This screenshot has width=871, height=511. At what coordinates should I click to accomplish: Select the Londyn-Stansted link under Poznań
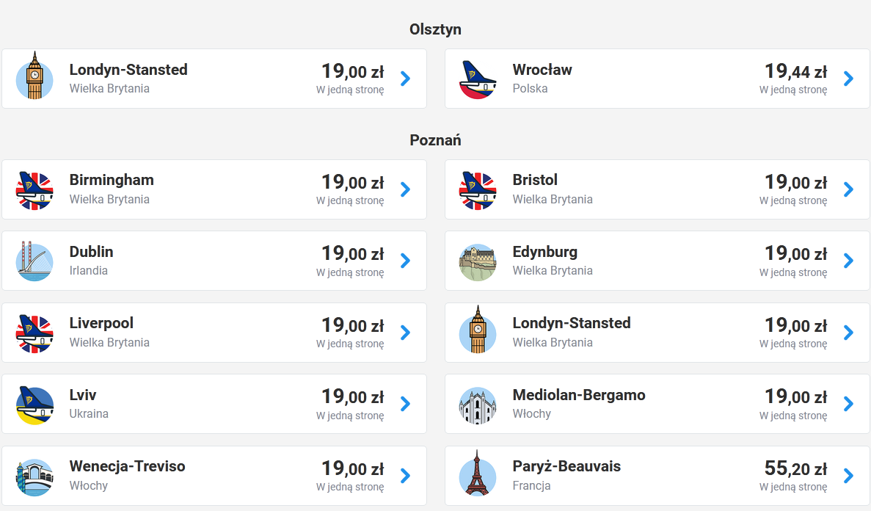(572, 323)
